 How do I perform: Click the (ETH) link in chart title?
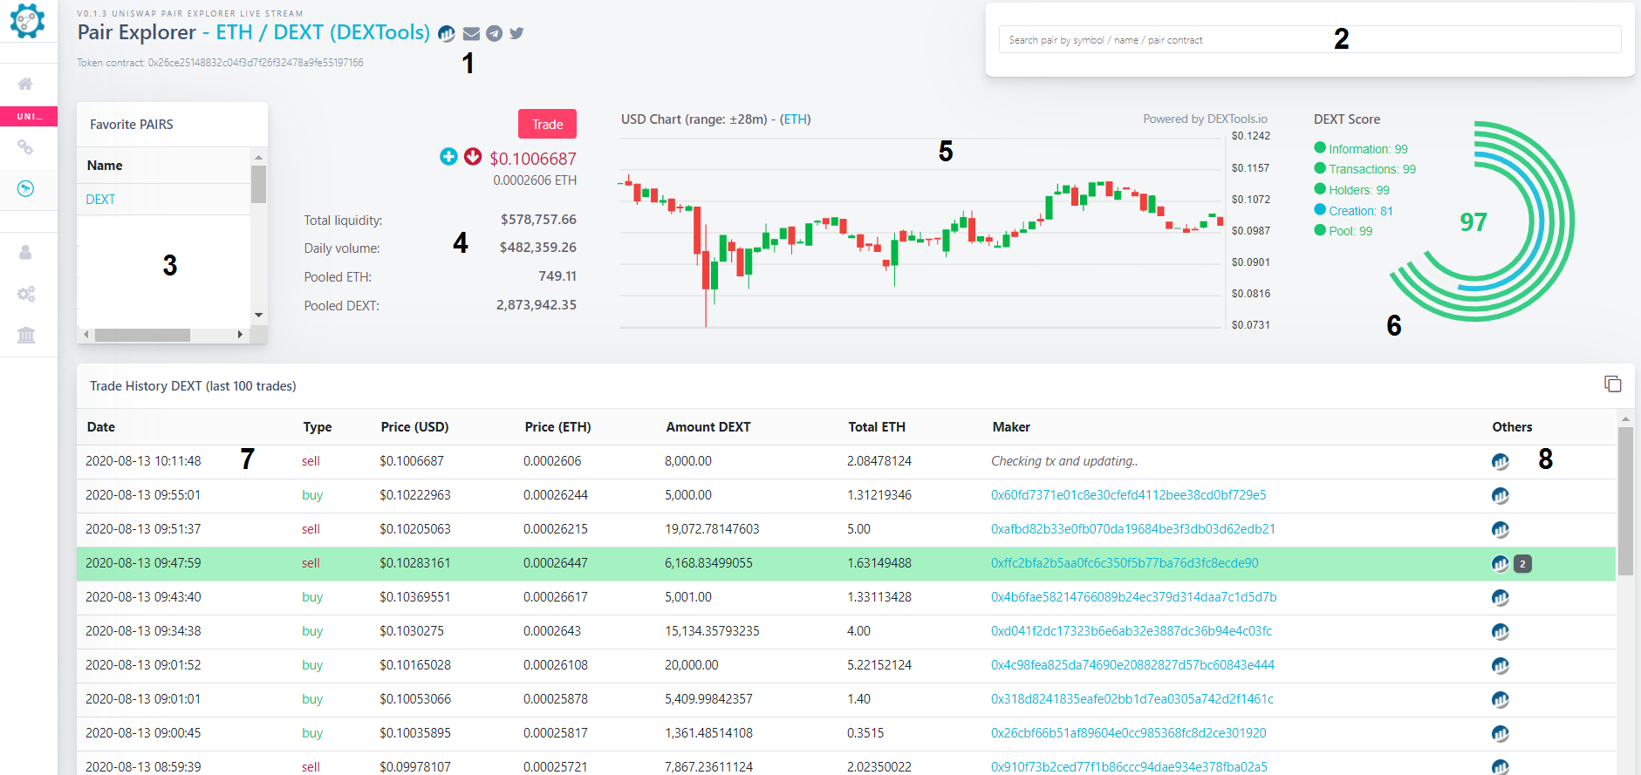pos(795,119)
